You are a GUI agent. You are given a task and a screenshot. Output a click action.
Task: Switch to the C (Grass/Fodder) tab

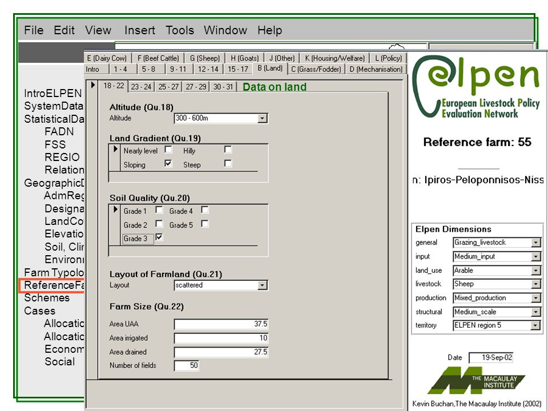pyautogui.click(x=316, y=69)
